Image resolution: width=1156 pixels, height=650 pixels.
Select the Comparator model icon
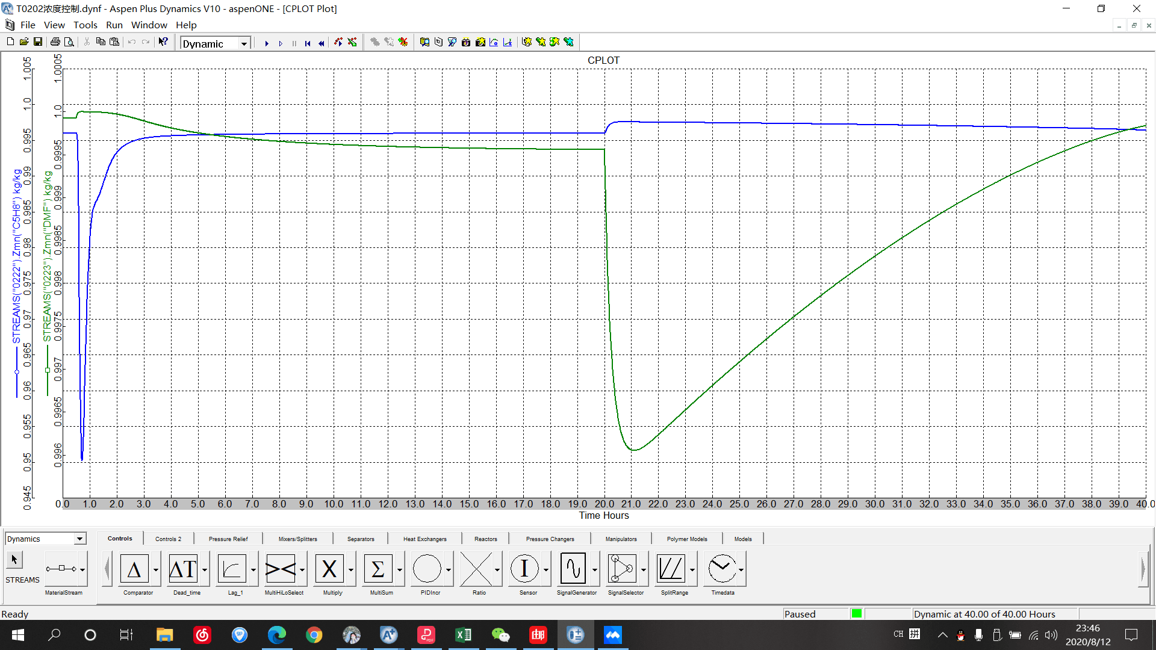point(134,569)
